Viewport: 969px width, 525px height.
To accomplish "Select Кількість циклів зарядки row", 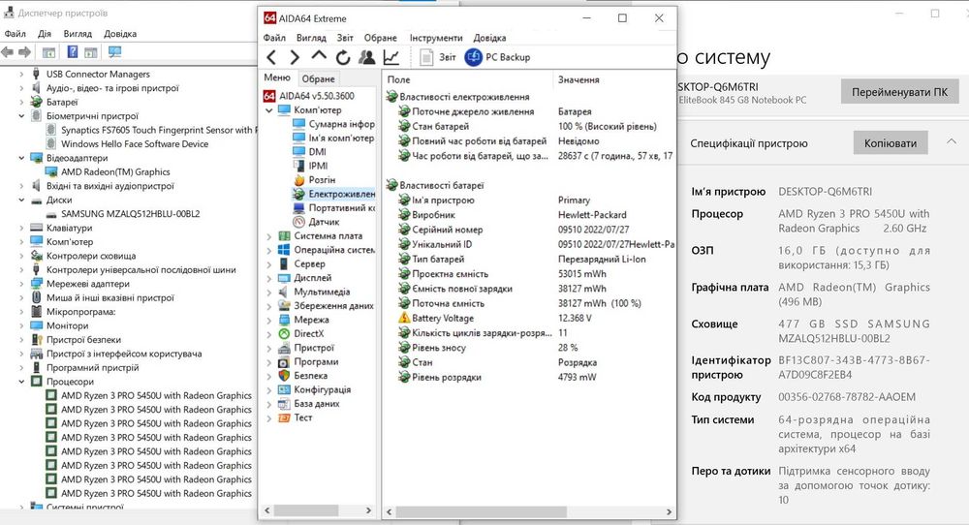I will point(528,333).
